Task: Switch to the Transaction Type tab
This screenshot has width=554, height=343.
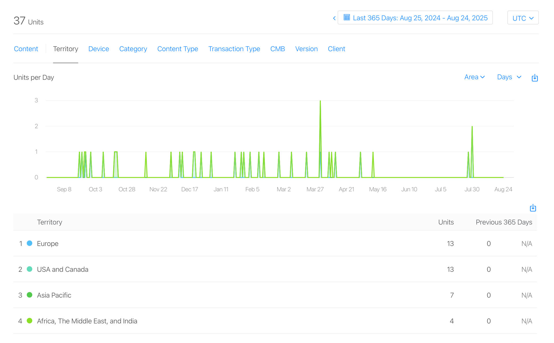Action: point(234,49)
